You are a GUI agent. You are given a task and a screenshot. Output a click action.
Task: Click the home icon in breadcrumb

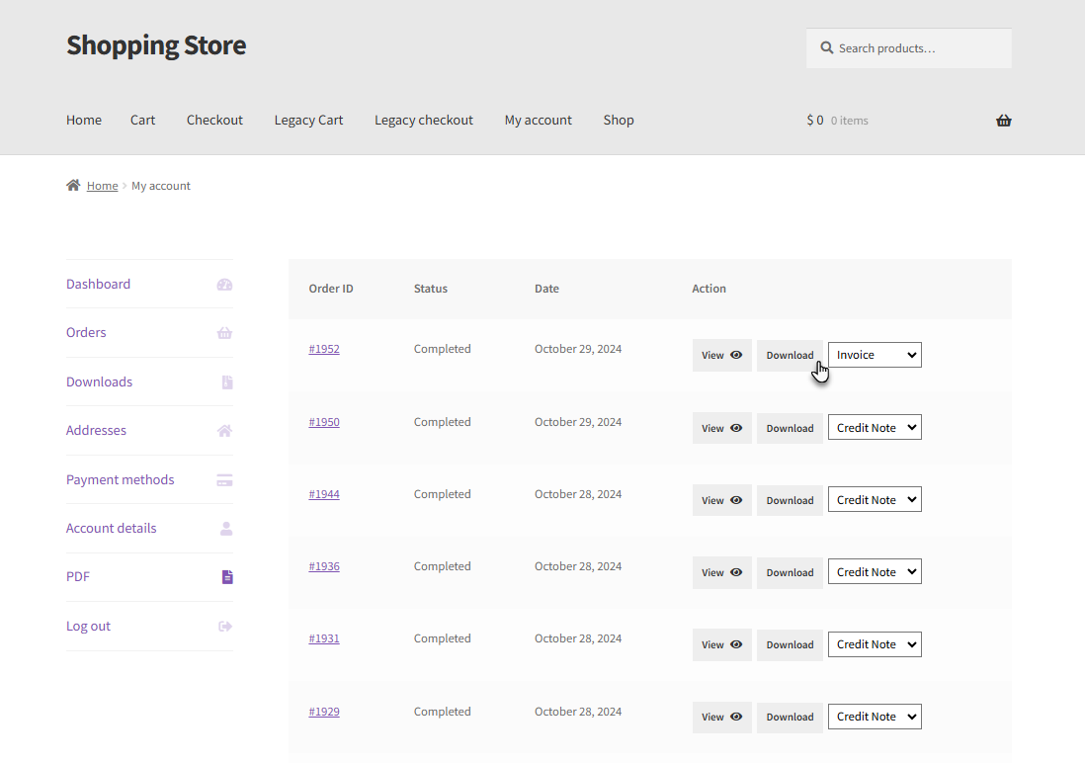tap(73, 185)
